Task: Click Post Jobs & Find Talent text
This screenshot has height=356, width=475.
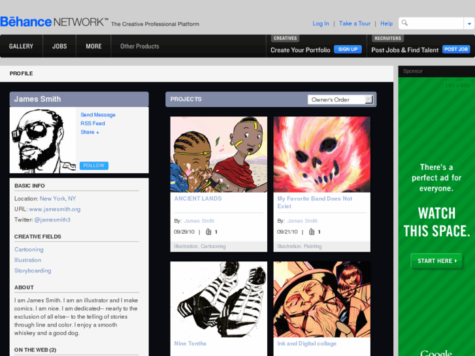Action: point(404,50)
